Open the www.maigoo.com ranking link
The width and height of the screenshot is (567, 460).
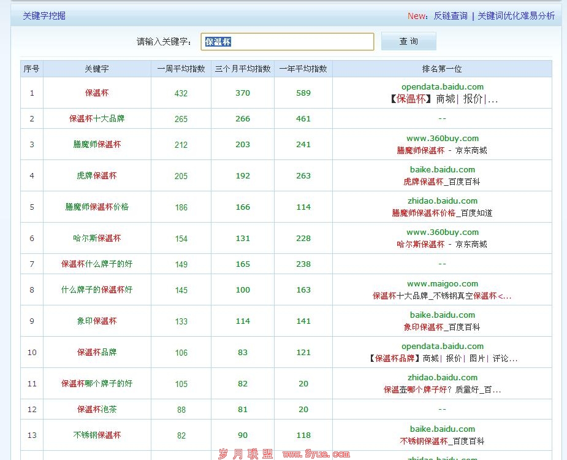(443, 283)
